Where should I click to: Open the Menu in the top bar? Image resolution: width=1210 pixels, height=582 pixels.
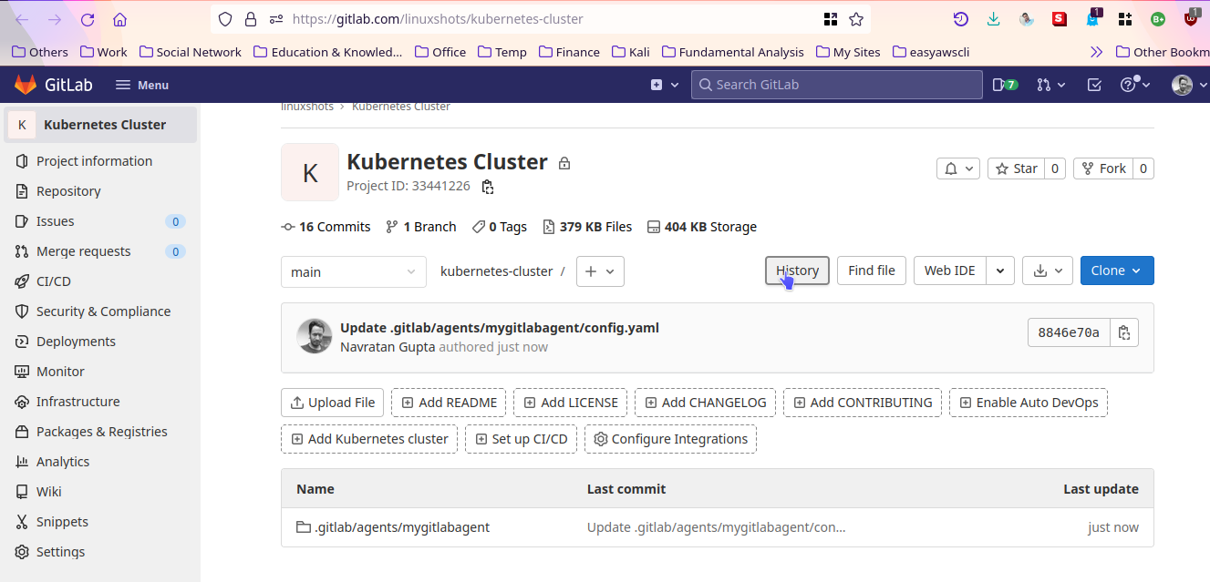point(141,84)
